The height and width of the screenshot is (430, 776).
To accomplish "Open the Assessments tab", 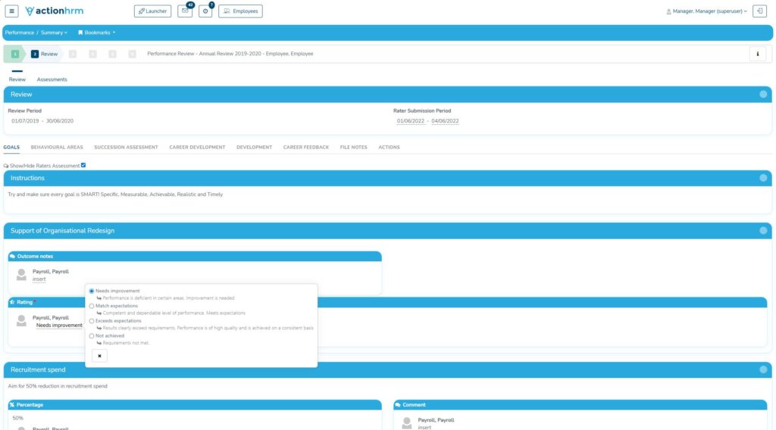I will click(52, 79).
